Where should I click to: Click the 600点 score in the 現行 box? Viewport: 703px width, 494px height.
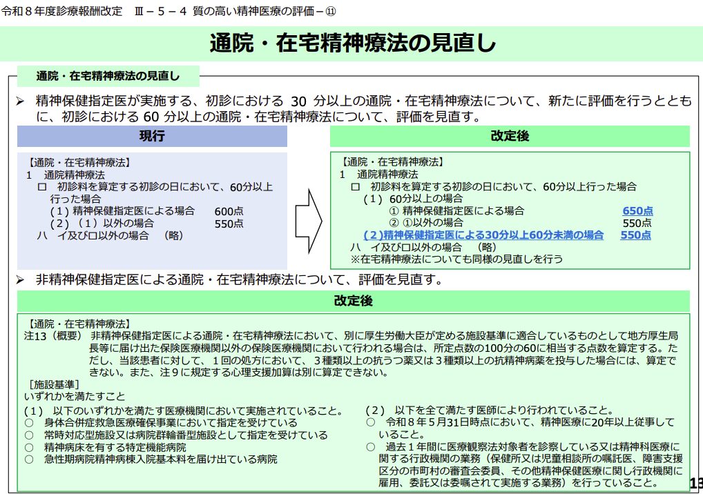(x=229, y=211)
